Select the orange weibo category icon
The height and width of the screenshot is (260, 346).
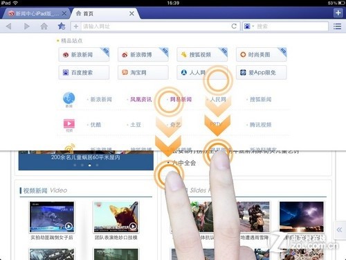69,147
